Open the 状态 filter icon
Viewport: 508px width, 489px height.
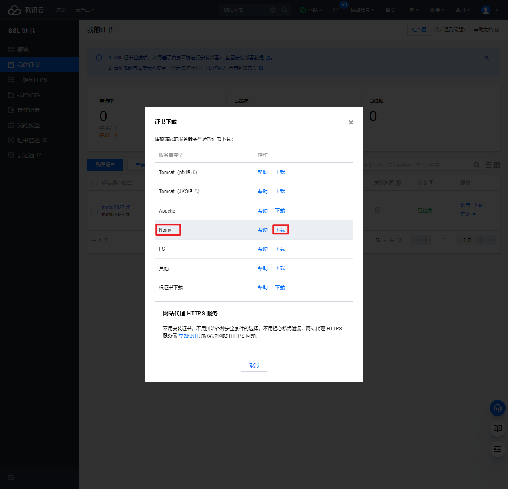(431, 182)
